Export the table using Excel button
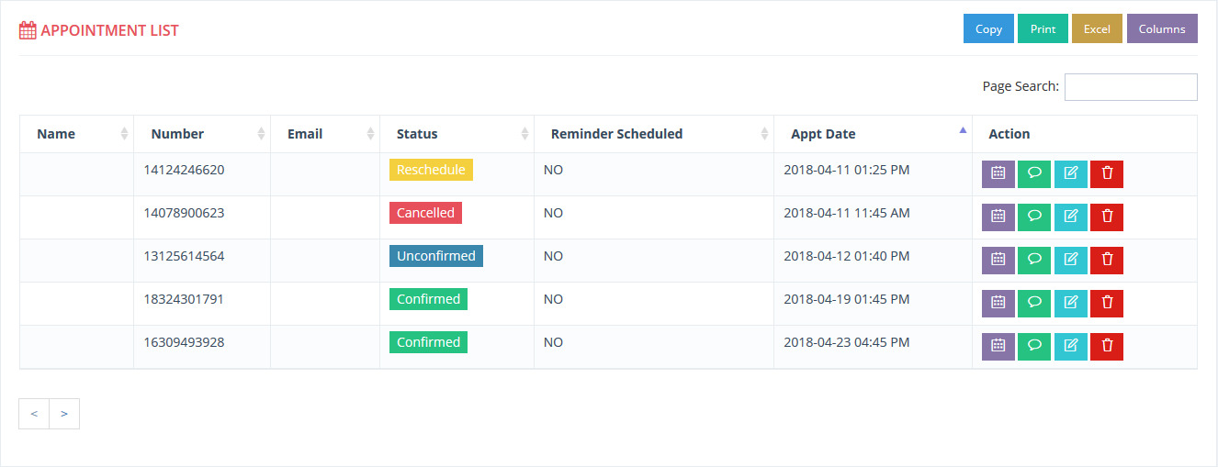Image resolution: width=1218 pixels, height=467 pixels. coord(1097,28)
